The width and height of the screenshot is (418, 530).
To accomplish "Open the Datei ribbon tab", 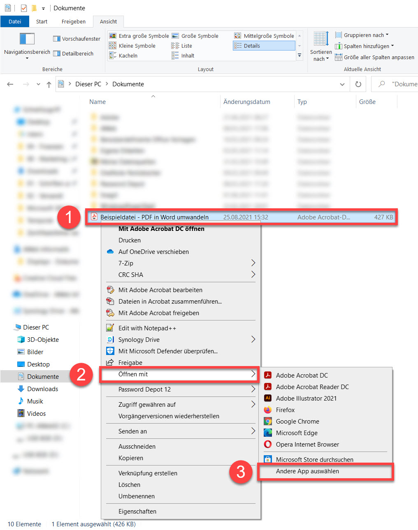I will [15, 21].
